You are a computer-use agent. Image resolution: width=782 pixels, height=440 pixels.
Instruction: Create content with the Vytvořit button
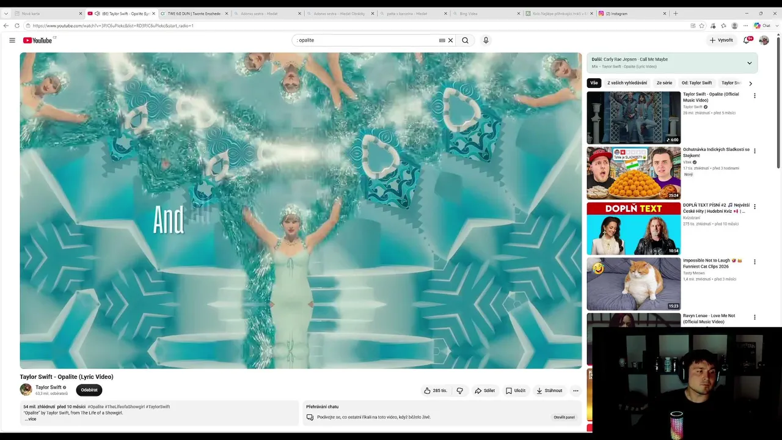pos(721,40)
